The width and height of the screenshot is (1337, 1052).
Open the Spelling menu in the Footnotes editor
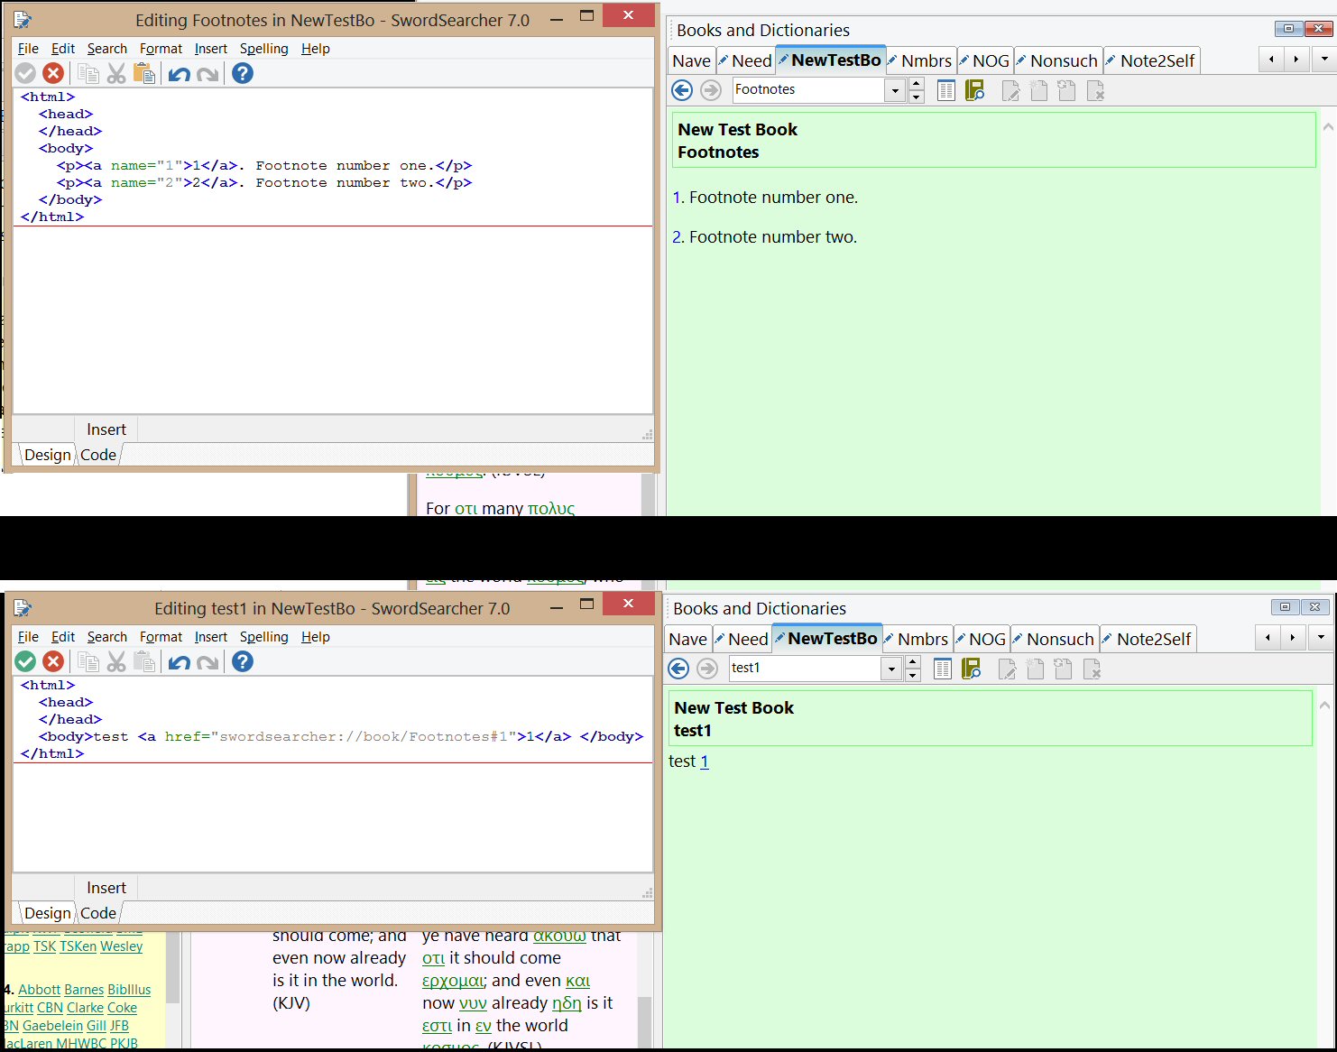click(x=263, y=49)
